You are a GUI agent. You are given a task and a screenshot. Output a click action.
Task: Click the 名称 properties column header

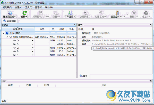click(x=84, y=29)
